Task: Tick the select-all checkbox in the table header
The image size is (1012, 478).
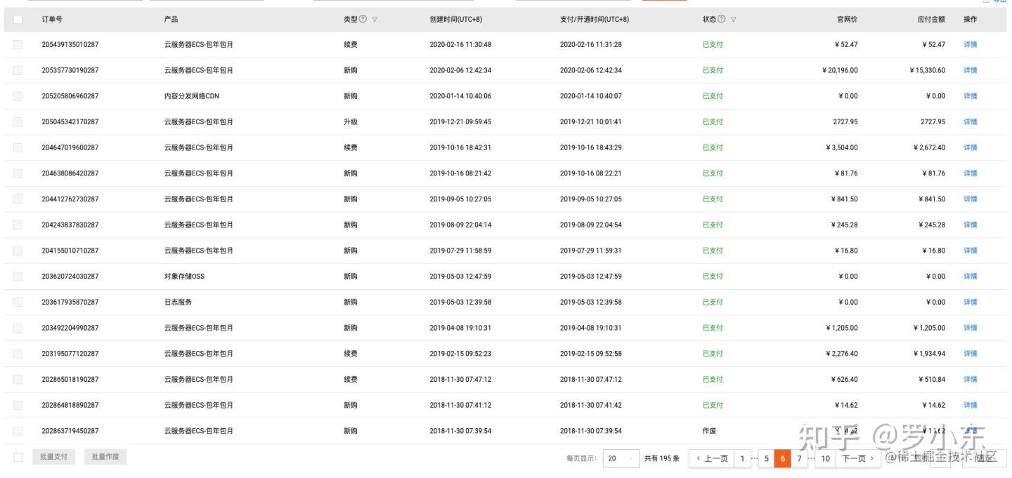Action: tap(18, 19)
